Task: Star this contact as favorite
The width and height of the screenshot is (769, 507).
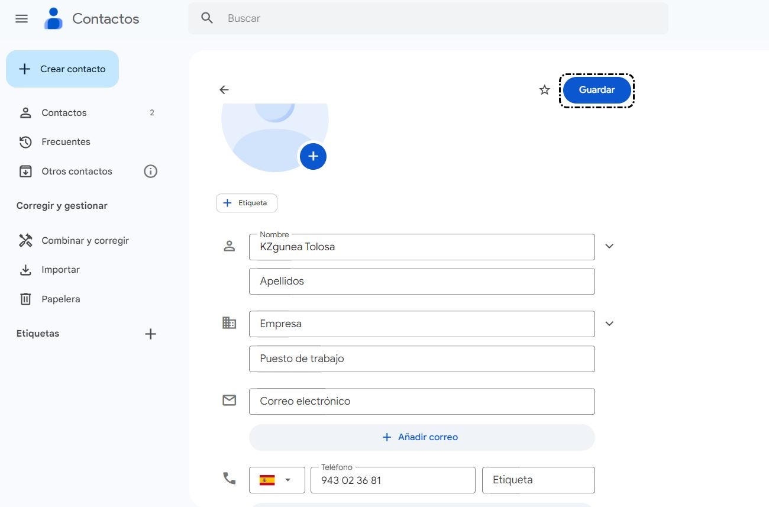Action: [x=545, y=90]
